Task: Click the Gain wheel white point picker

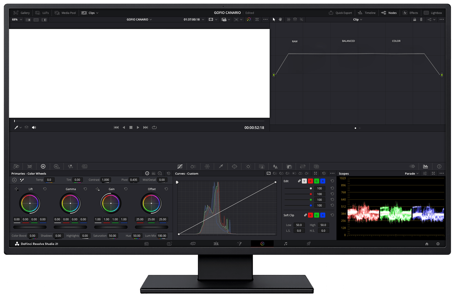Action: click(x=98, y=189)
